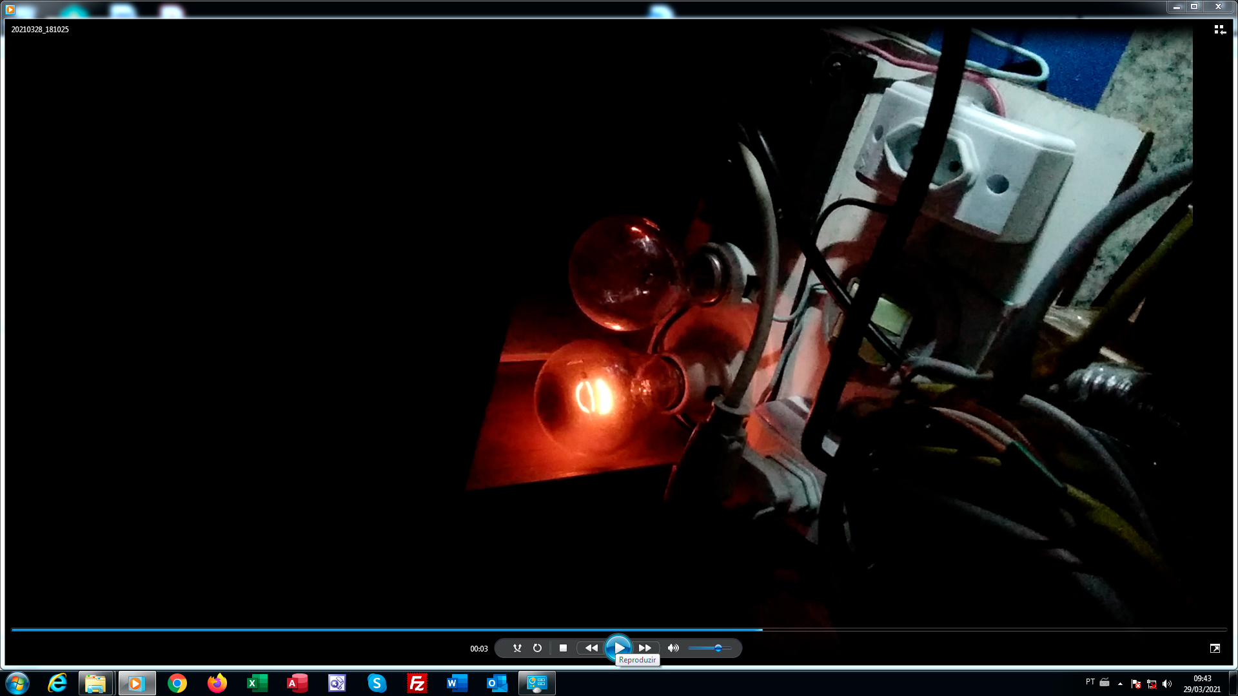Click the Windows Media Player taskbar button
1238x696 pixels.
137,683
